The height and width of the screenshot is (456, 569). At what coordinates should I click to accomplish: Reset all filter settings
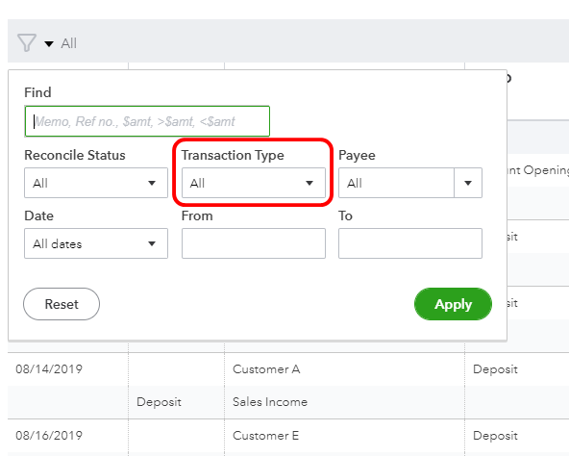[x=62, y=304]
